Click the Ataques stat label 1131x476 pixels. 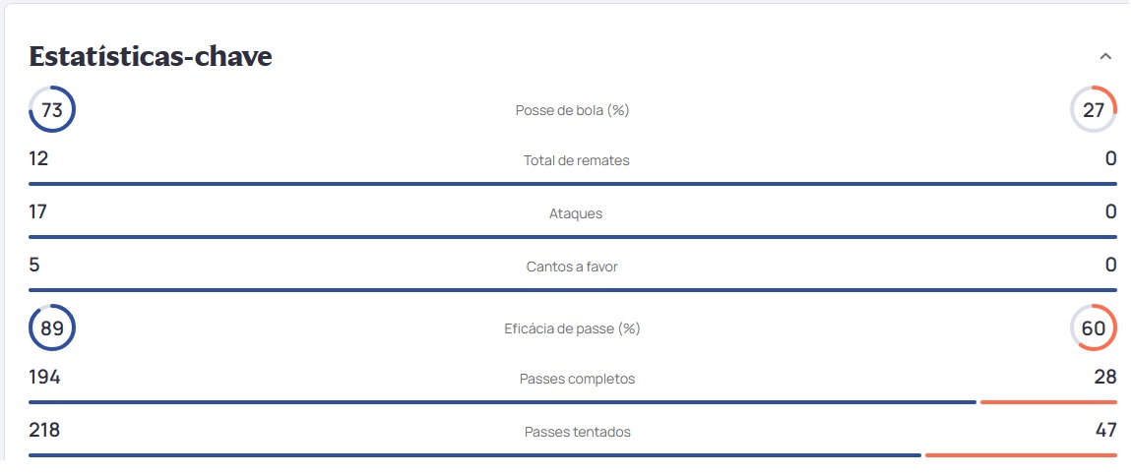click(576, 213)
